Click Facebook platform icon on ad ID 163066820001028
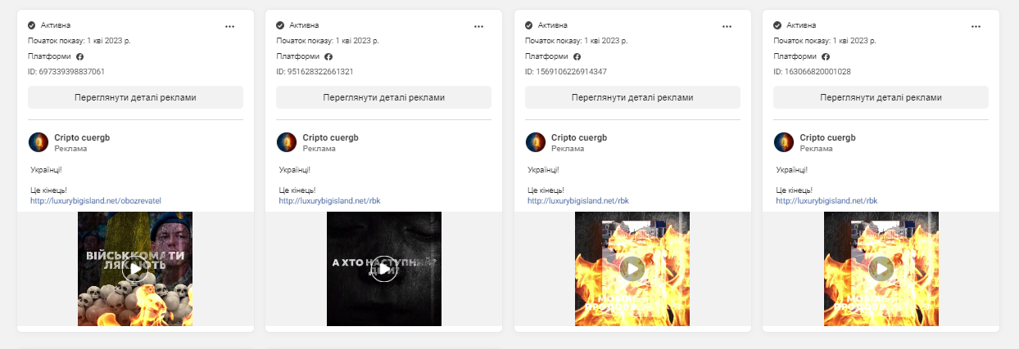This screenshot has width=1019, height=349. coord(826,56)
